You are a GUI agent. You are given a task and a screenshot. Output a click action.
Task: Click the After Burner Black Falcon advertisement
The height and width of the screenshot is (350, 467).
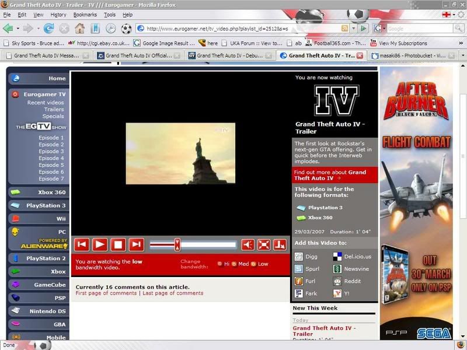[x=416, y=203]
